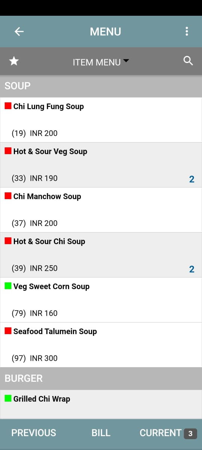This screenshot has width=202, height=450.
Task: Click red marker beside Seafood Talumein Soup
Action: (x=8, y=331)
